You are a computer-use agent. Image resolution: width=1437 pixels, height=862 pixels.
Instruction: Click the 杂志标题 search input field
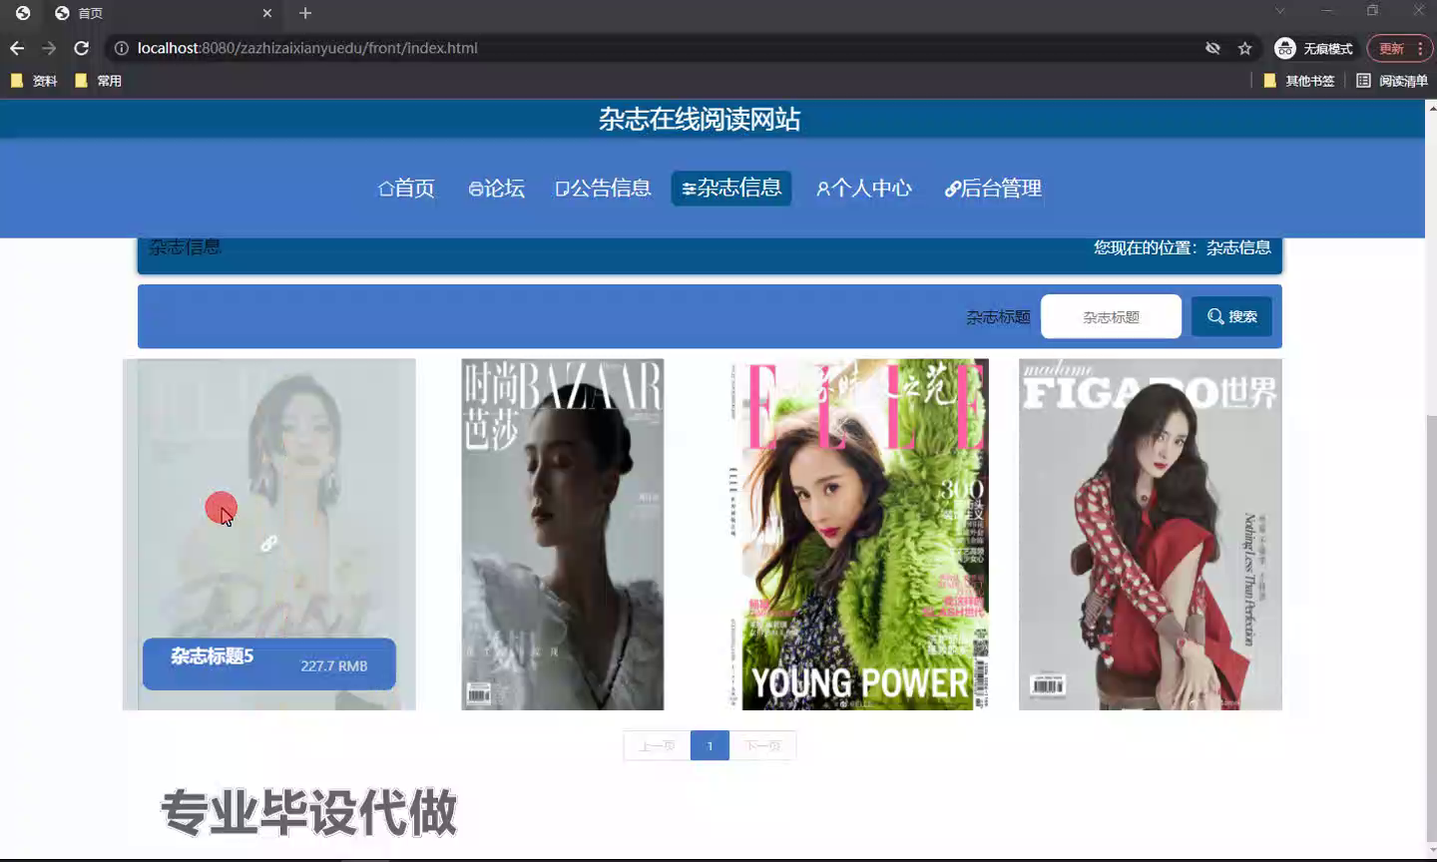[x=1111, y=316]
